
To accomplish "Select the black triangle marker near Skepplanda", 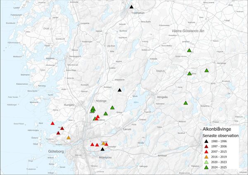I will tap(119, 90).
